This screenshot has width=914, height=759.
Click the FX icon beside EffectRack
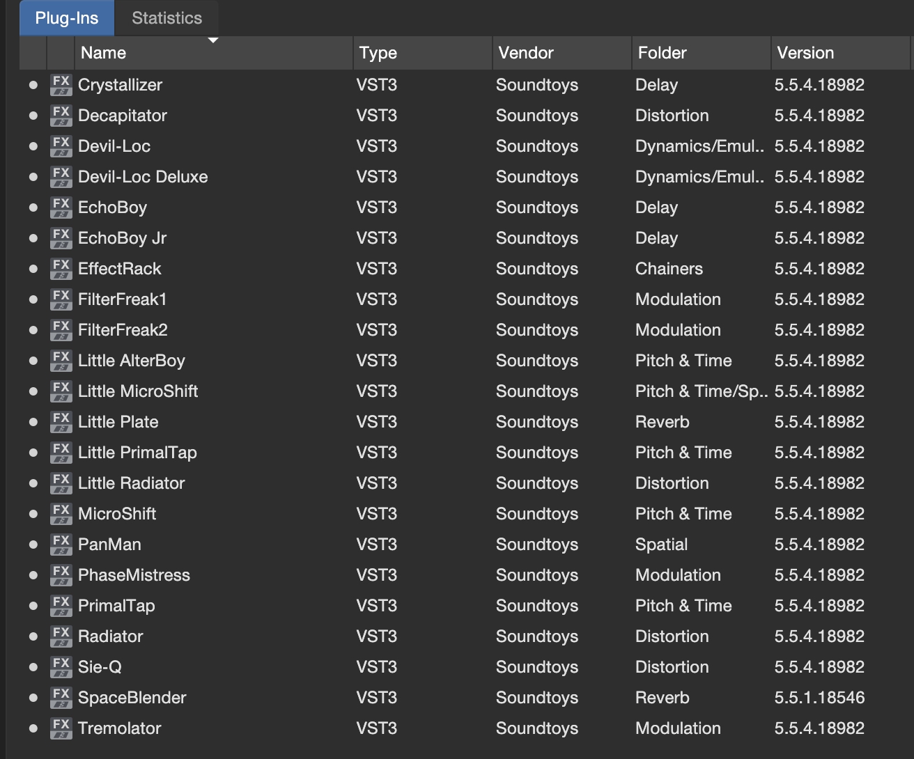point(61,269)
